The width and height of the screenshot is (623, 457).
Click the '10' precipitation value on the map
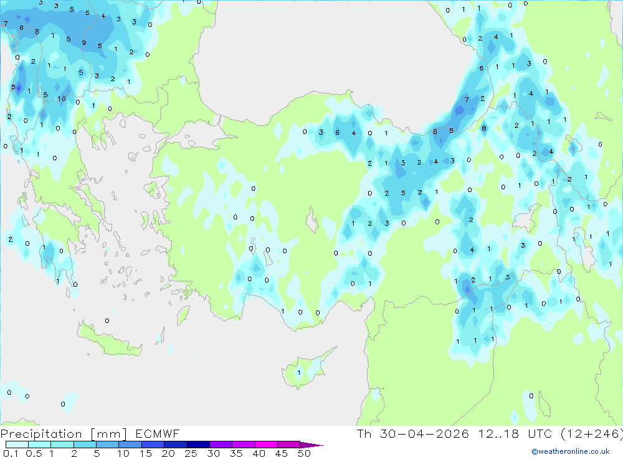coord(62,99)
